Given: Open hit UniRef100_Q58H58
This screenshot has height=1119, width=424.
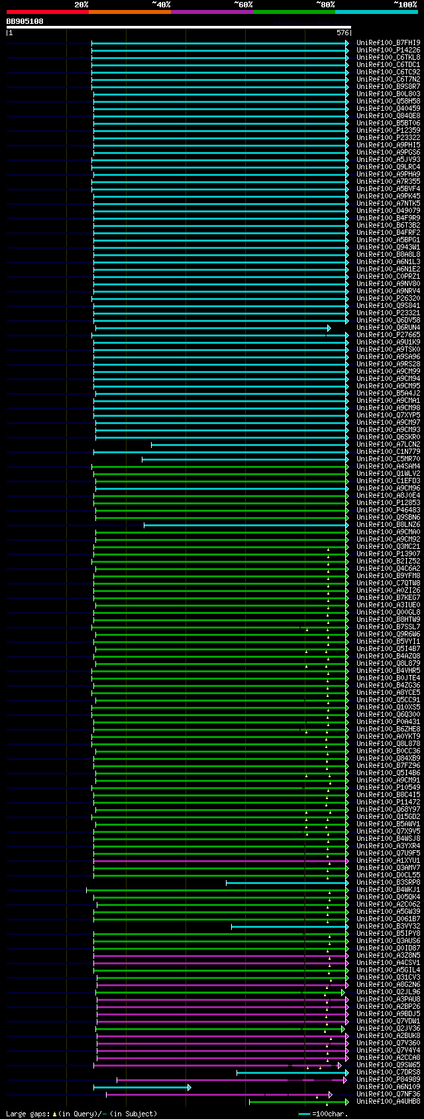Looking at the screenshot, I should pyautogui.click(x=388, y=101).
